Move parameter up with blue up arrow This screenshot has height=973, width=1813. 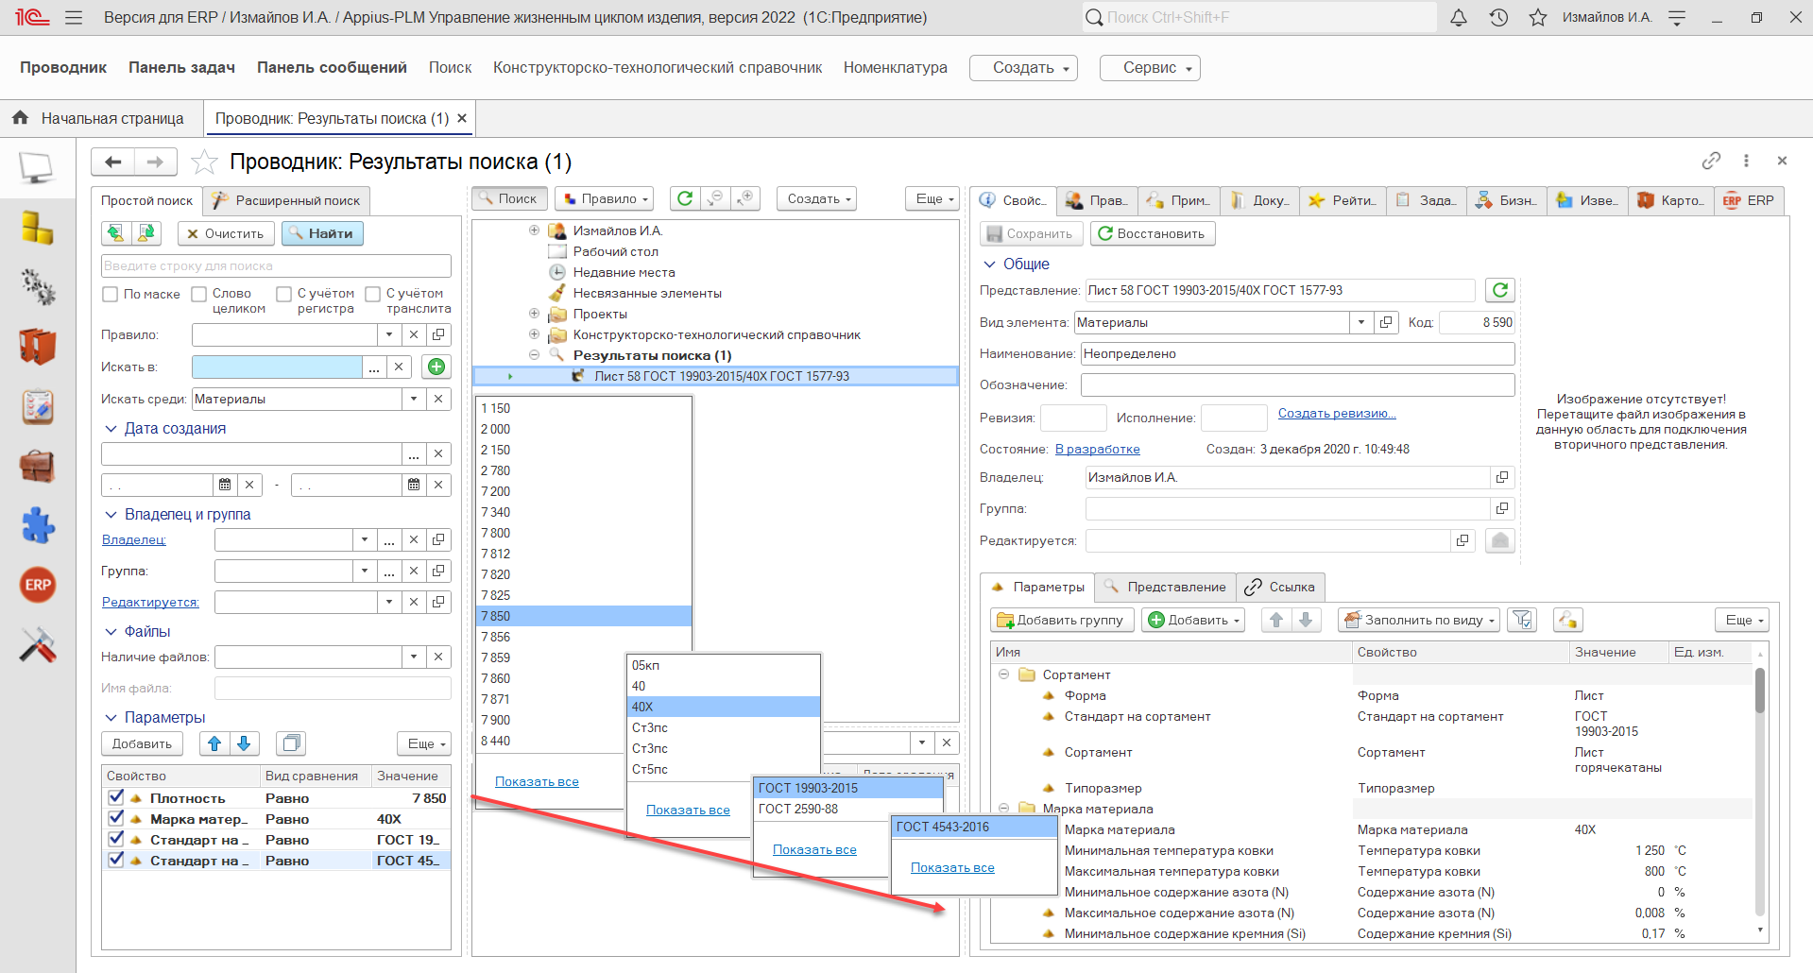[214, 743]
